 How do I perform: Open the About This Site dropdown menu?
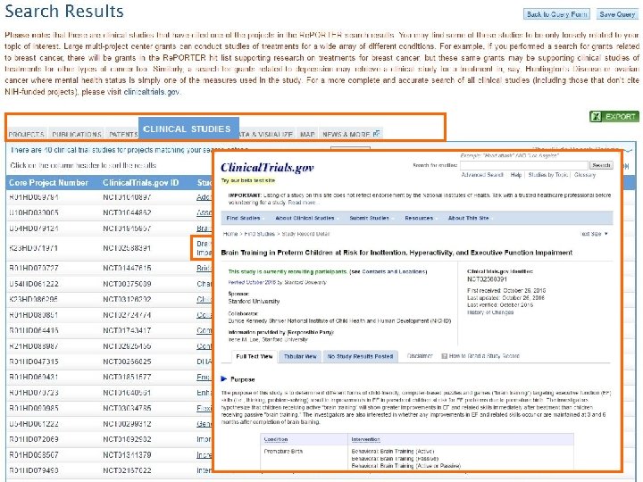coord(470,218)
